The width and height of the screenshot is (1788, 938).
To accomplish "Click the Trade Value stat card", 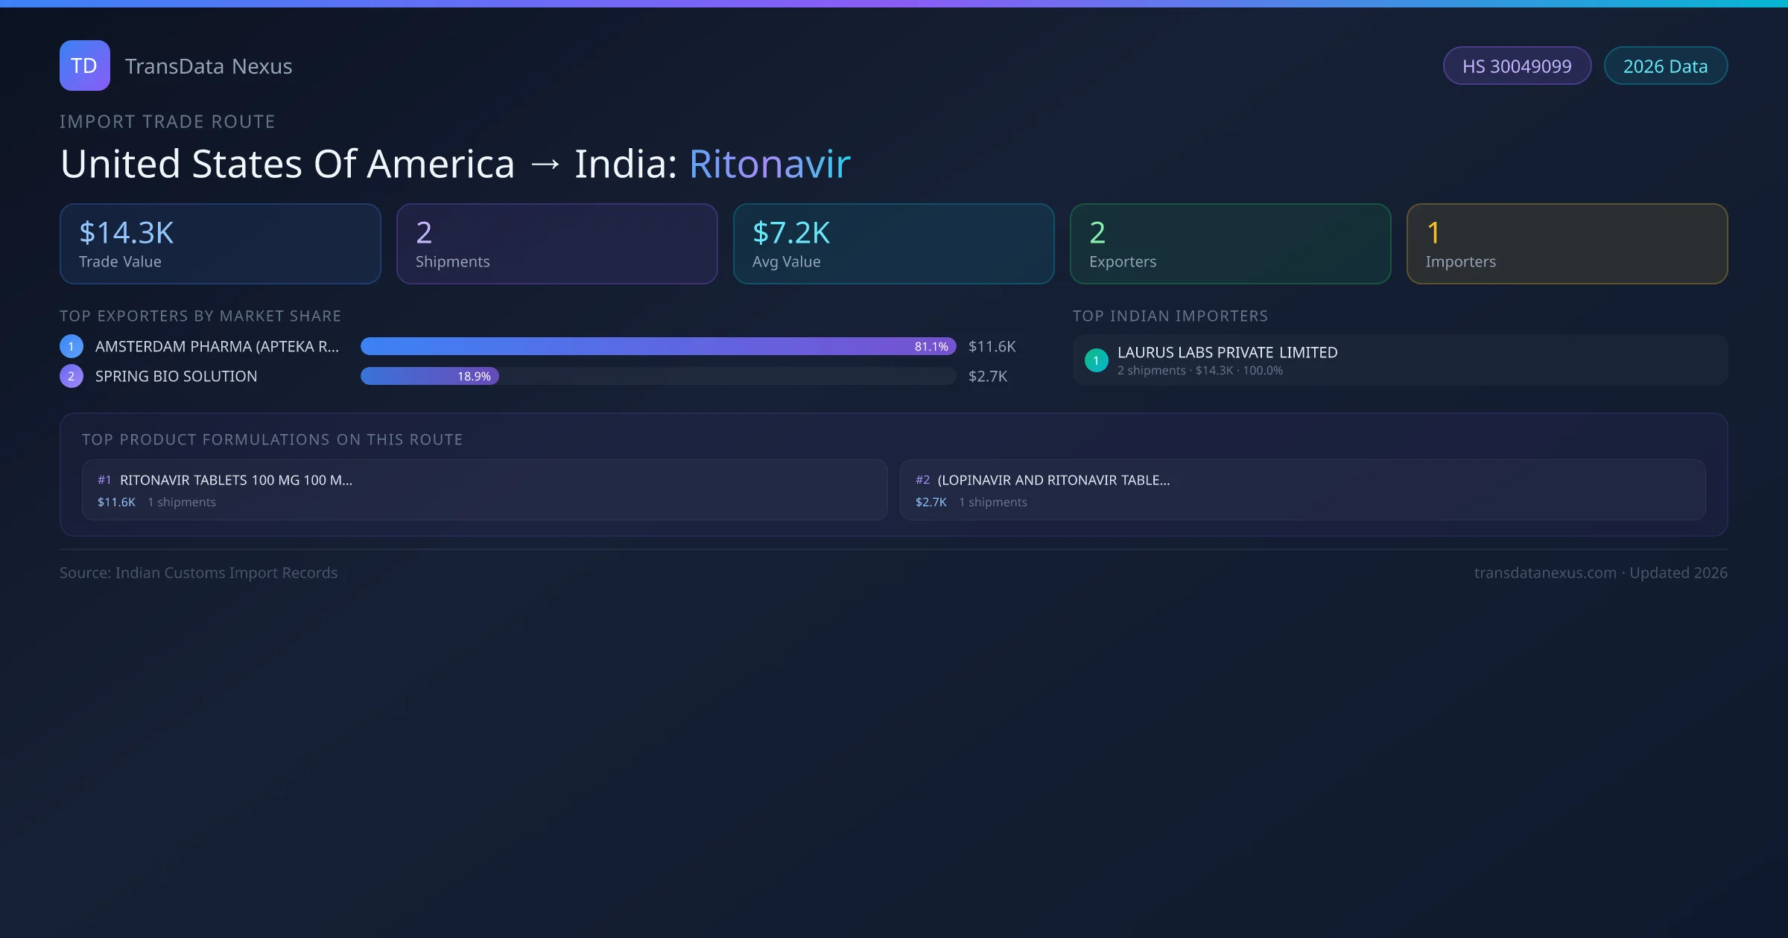I will pos(220,243).
